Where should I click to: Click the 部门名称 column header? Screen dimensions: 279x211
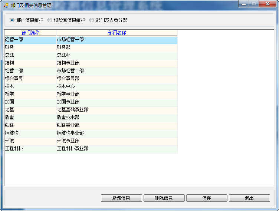click(x=117, y=33)
